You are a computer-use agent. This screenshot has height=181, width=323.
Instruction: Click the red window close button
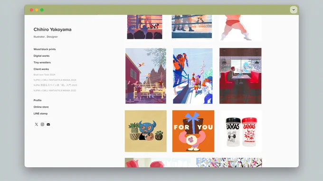(31, 10)
